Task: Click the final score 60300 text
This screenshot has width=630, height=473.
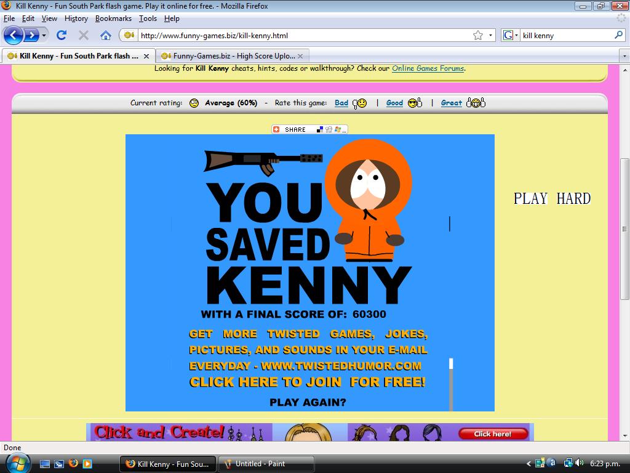Action: [x=369, y=314]
